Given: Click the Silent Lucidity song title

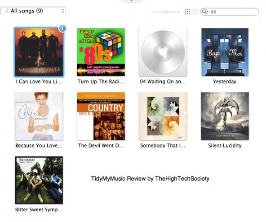Looking at the screenshot, I should (225, 146).
